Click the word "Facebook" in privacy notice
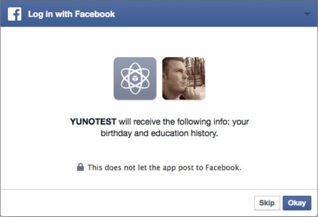This screenshot has height=217, width=318. [x=225, y=167]
